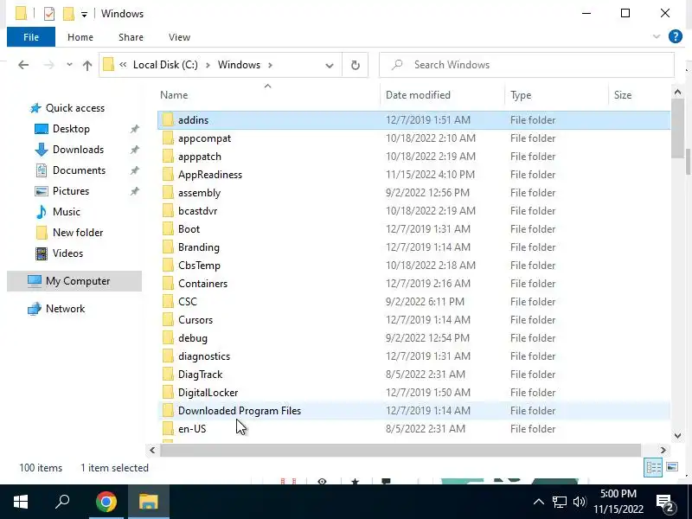692x519 pixels.
Task: Click the Forward navigation arrow
Action: [x=49, y=66]
